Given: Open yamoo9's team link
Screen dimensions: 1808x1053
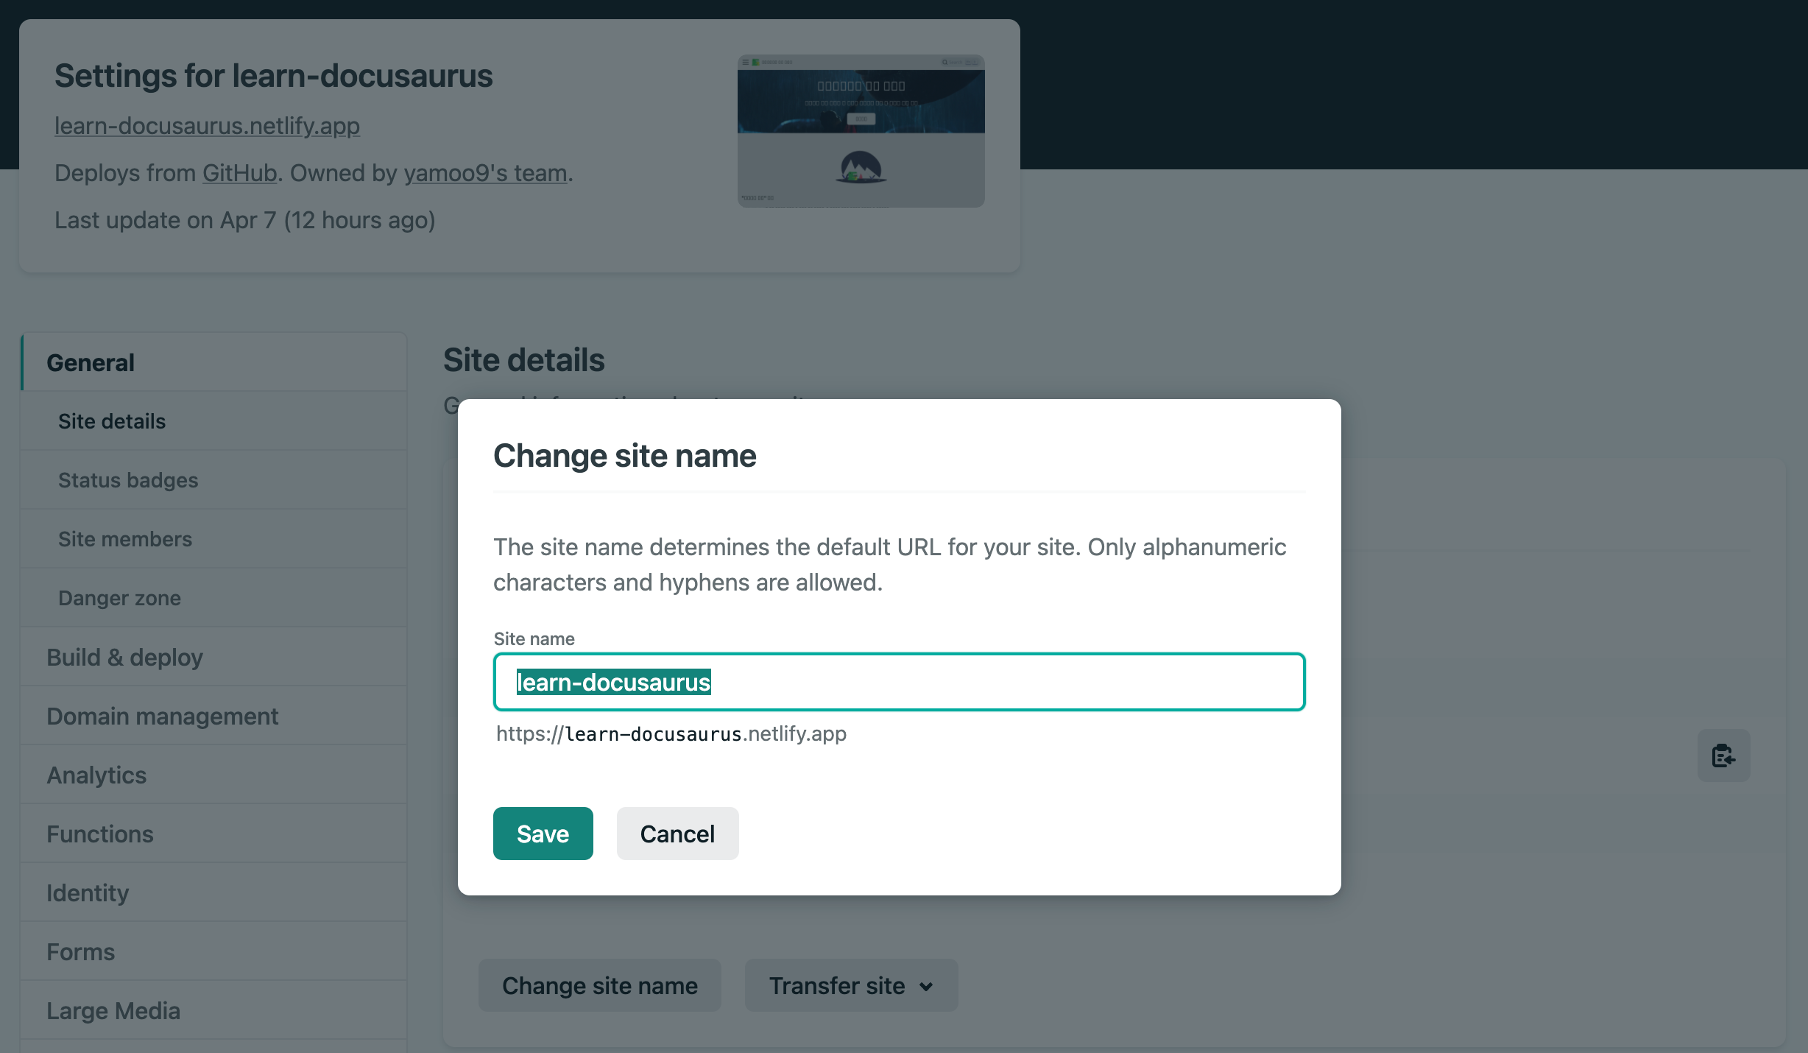Looking at the screenshot, I should click(485, 173).
